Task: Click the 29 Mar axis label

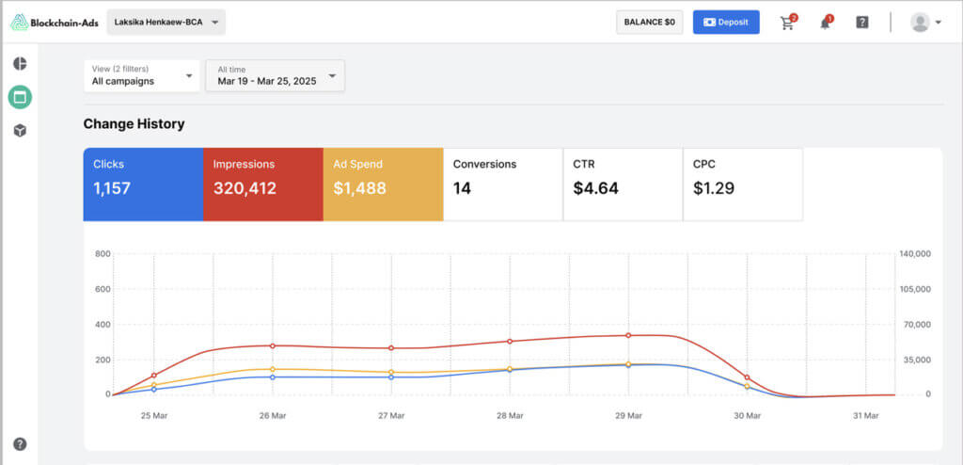Action: click(x=628, y=416)
